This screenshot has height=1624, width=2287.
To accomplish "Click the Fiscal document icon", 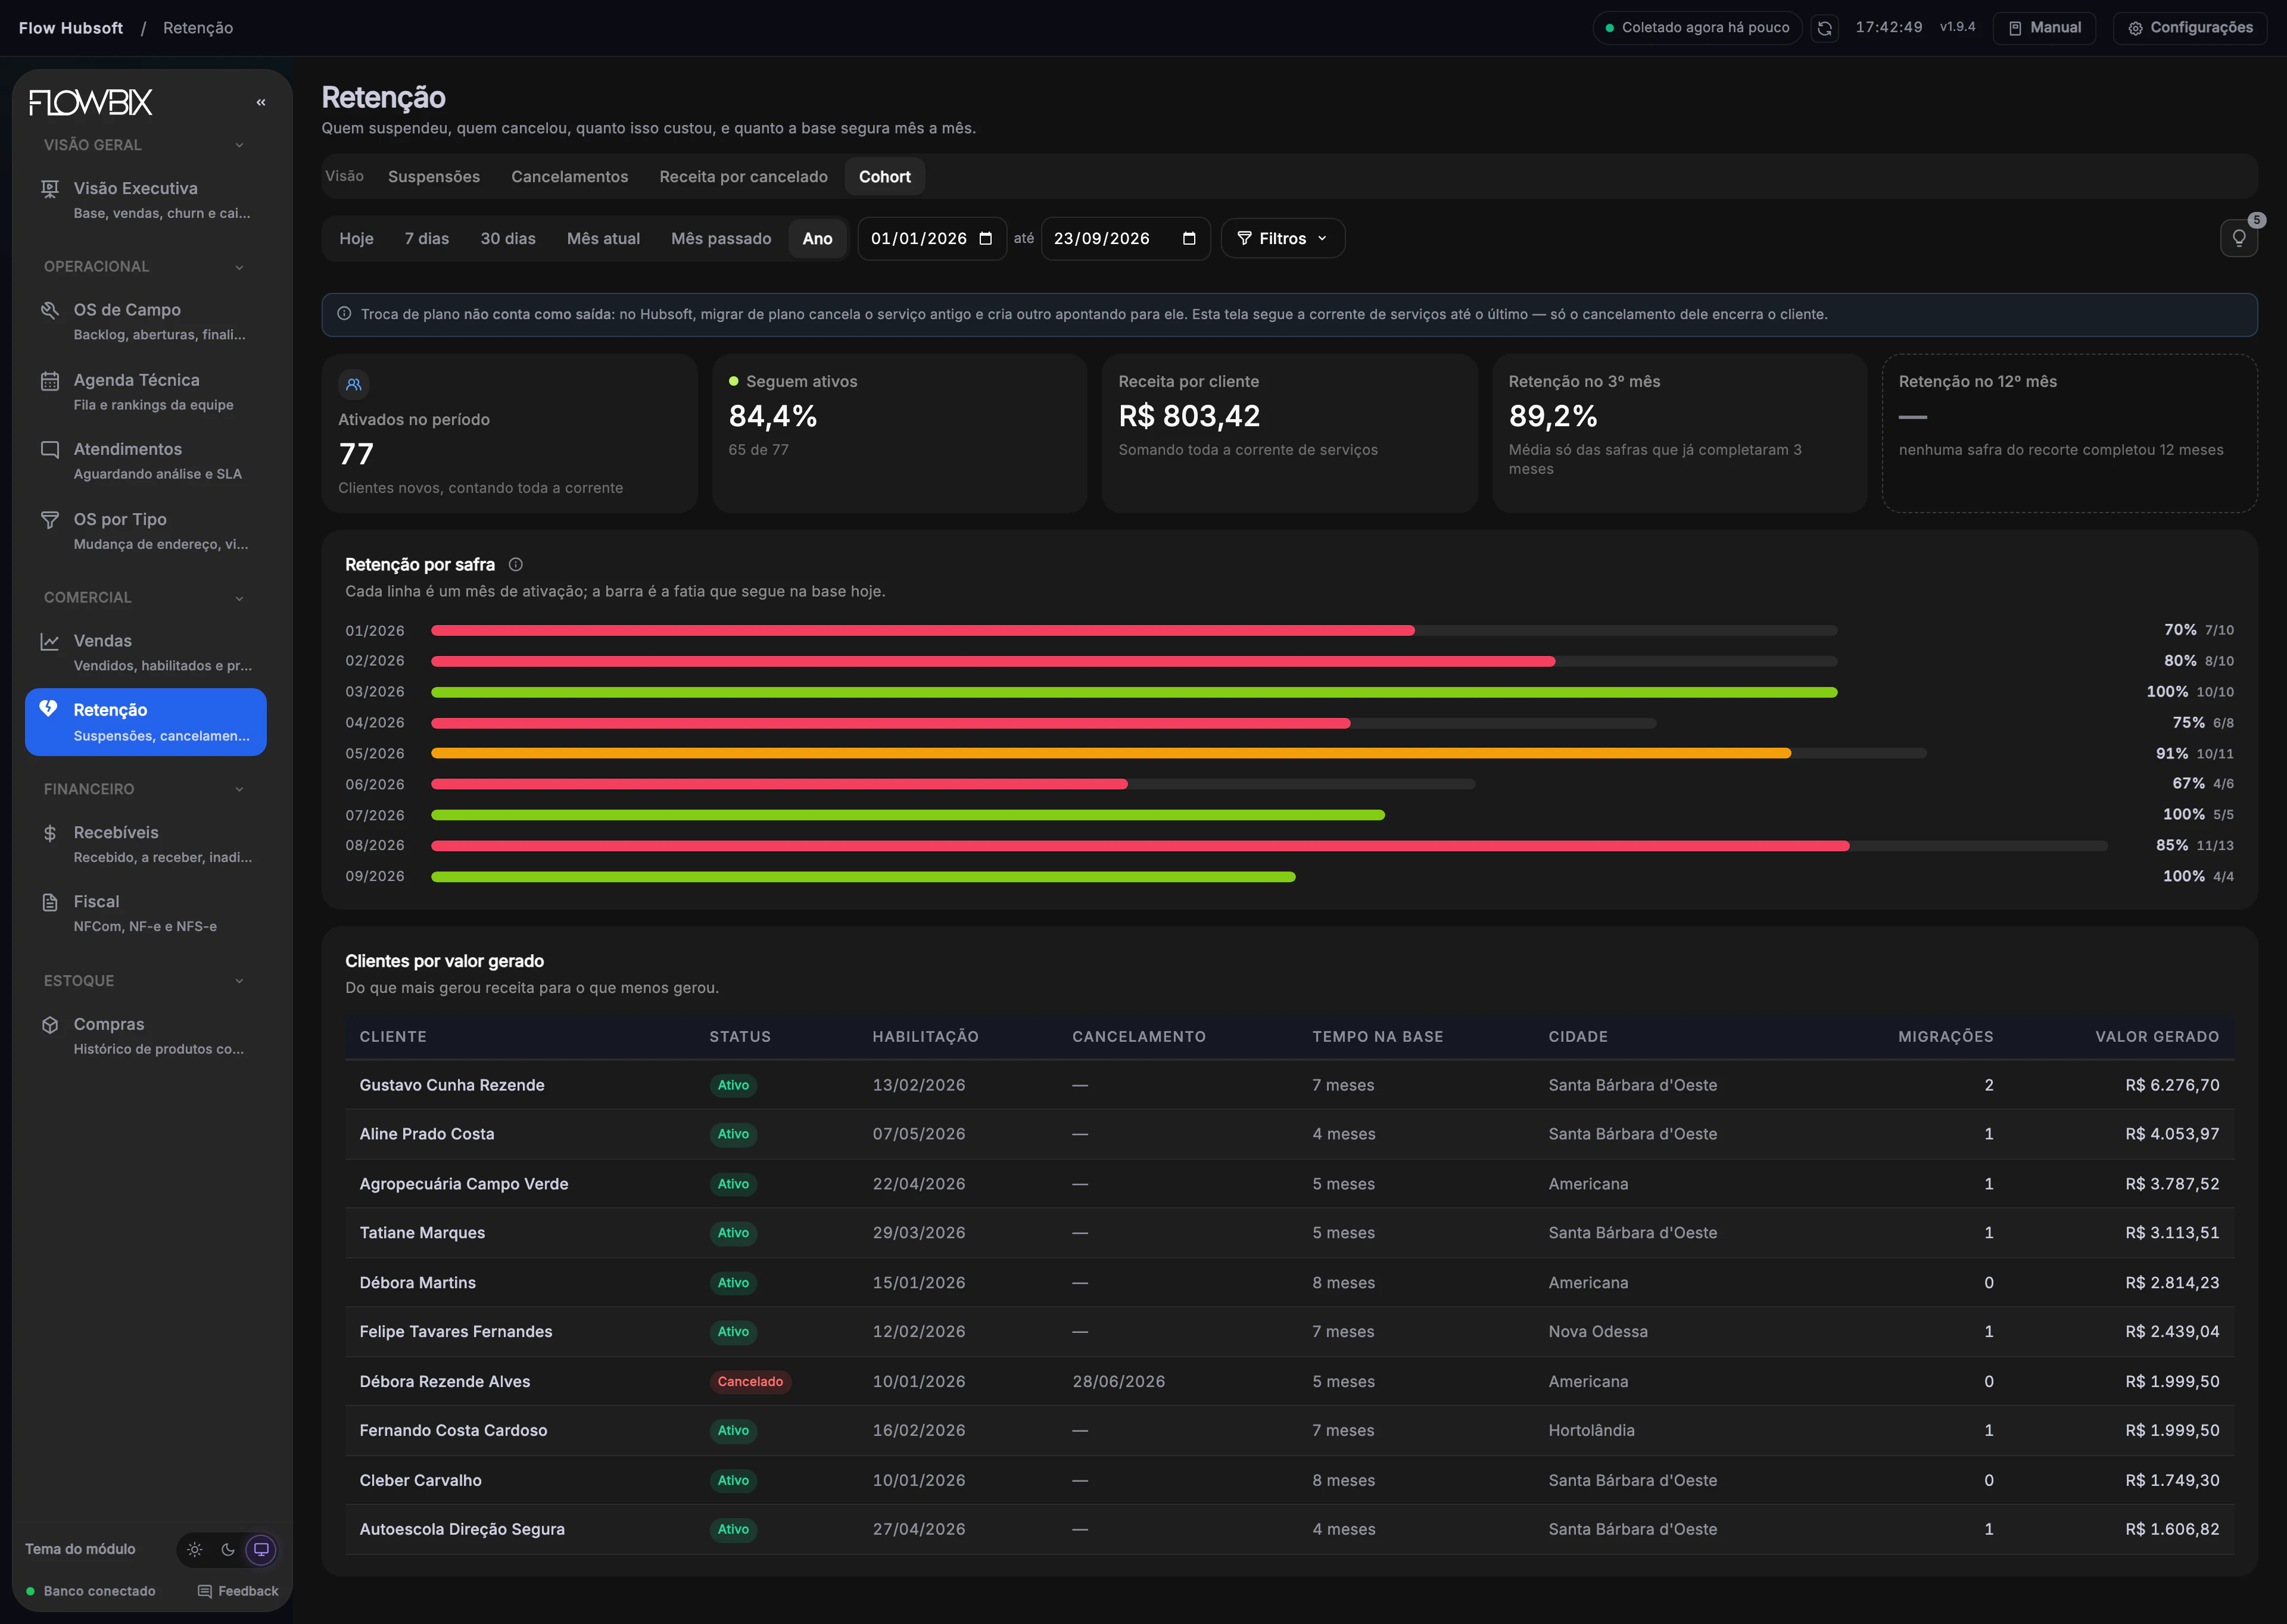I will tap(50, 902).
